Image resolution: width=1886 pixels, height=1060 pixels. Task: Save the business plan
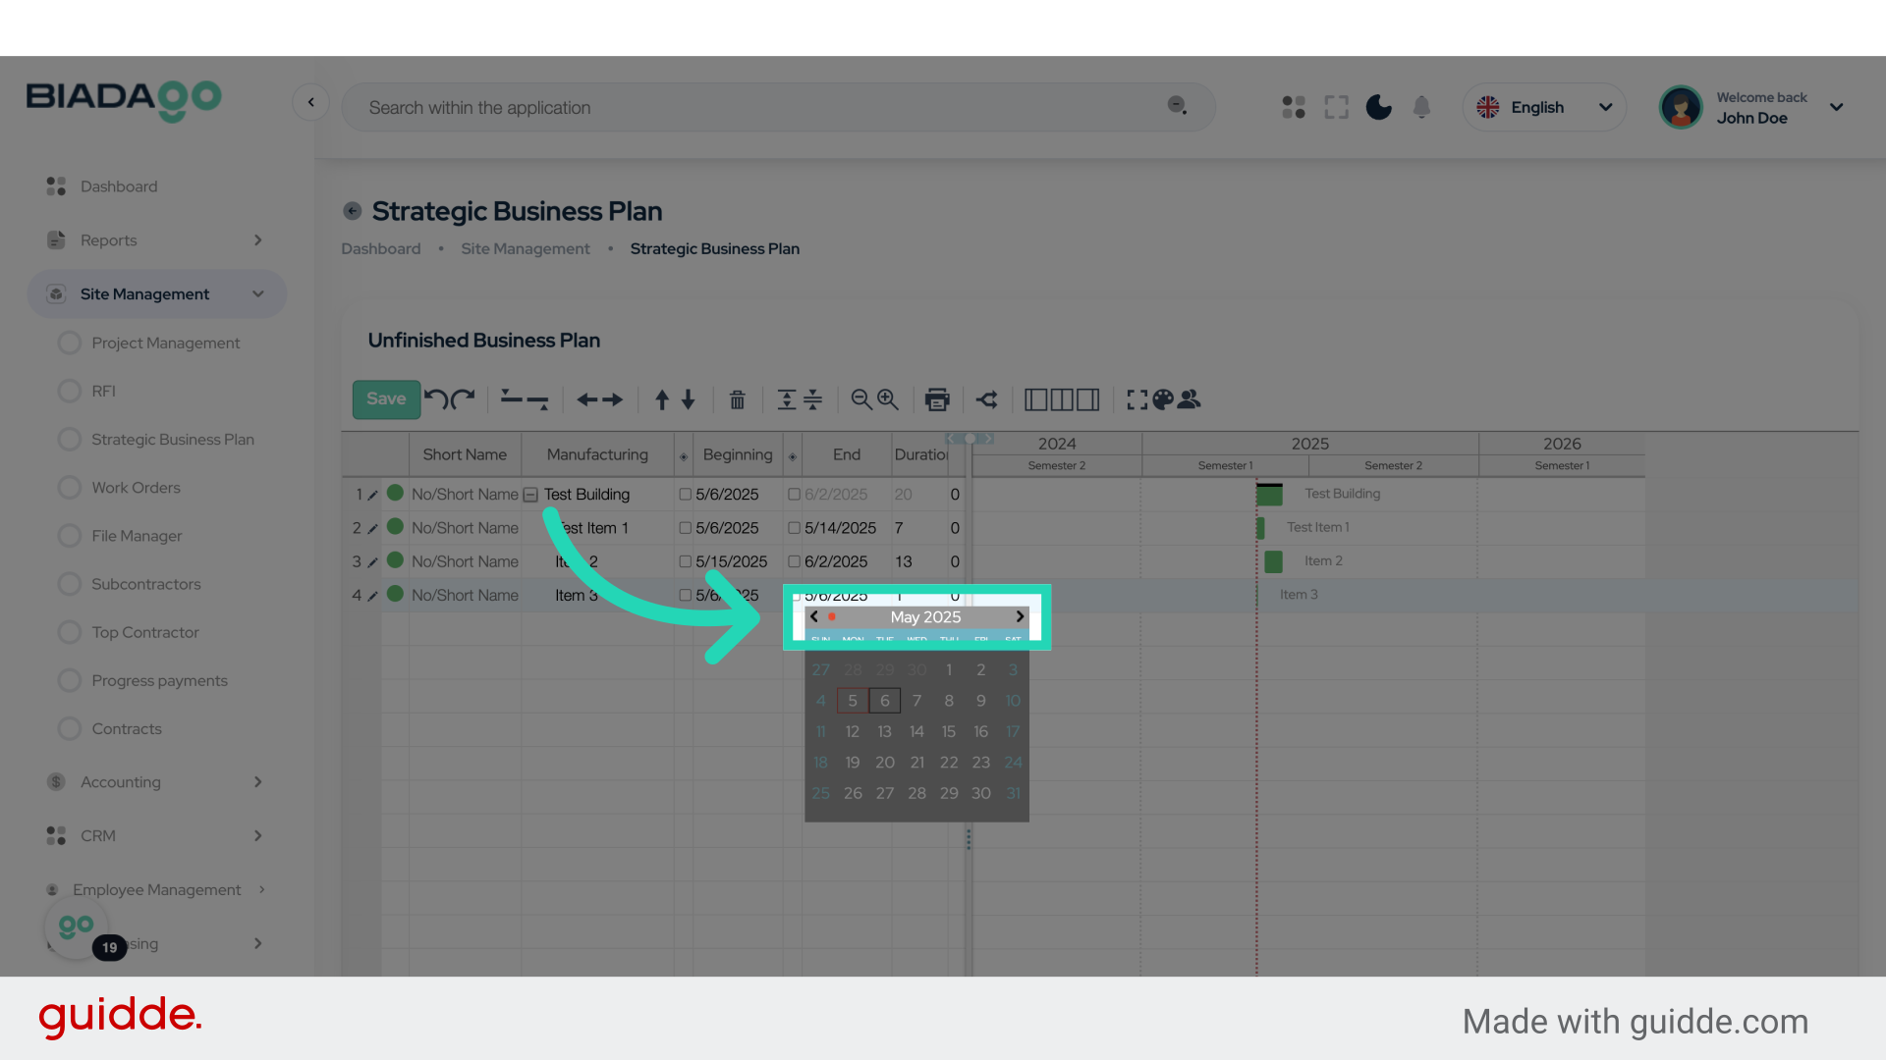386,398
